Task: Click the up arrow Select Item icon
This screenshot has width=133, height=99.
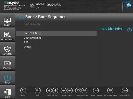Action: [x=49, y=91]
